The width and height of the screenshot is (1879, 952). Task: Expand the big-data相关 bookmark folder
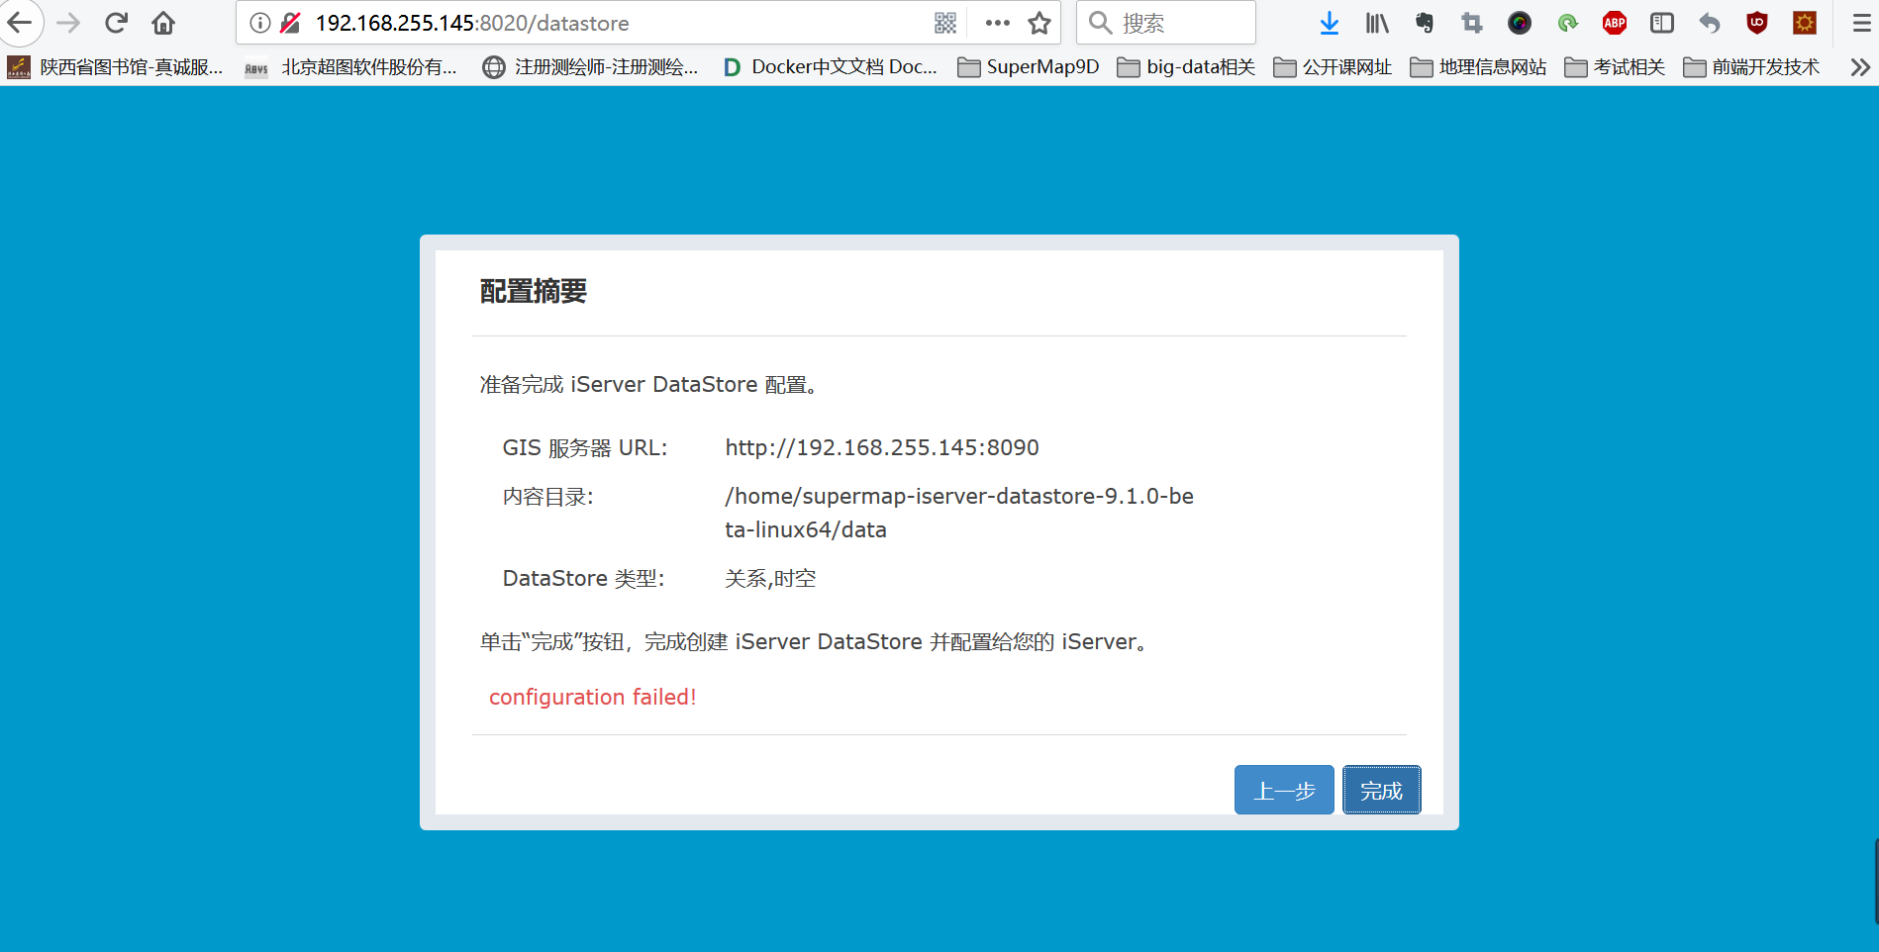(1186, 67)
